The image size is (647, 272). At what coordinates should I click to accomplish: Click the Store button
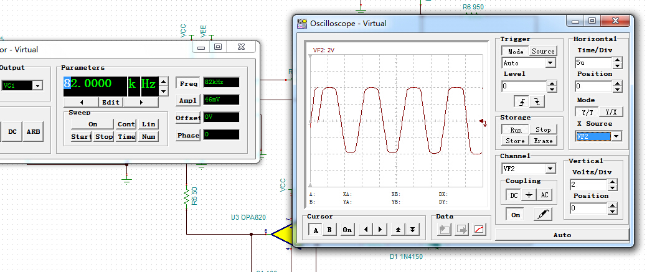coord(516,141)
